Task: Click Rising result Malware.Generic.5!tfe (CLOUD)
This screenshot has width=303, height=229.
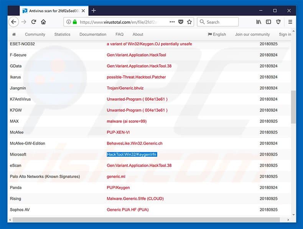Action: point(135,198)
